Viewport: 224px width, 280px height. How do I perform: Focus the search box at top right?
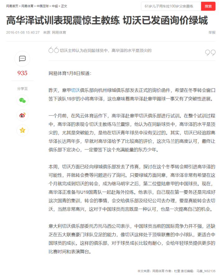(x=171, y=6)
